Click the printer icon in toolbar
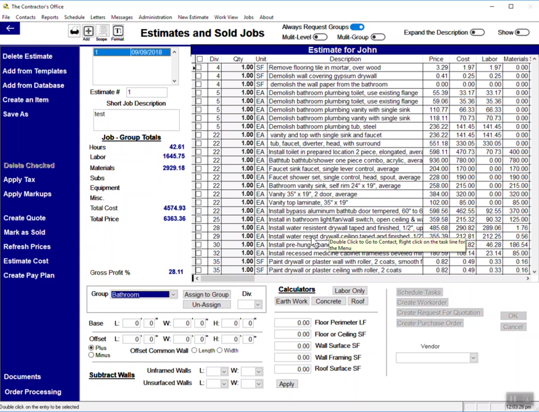The width and height of the screenshot is (539, 412). [x=74, y=31]
